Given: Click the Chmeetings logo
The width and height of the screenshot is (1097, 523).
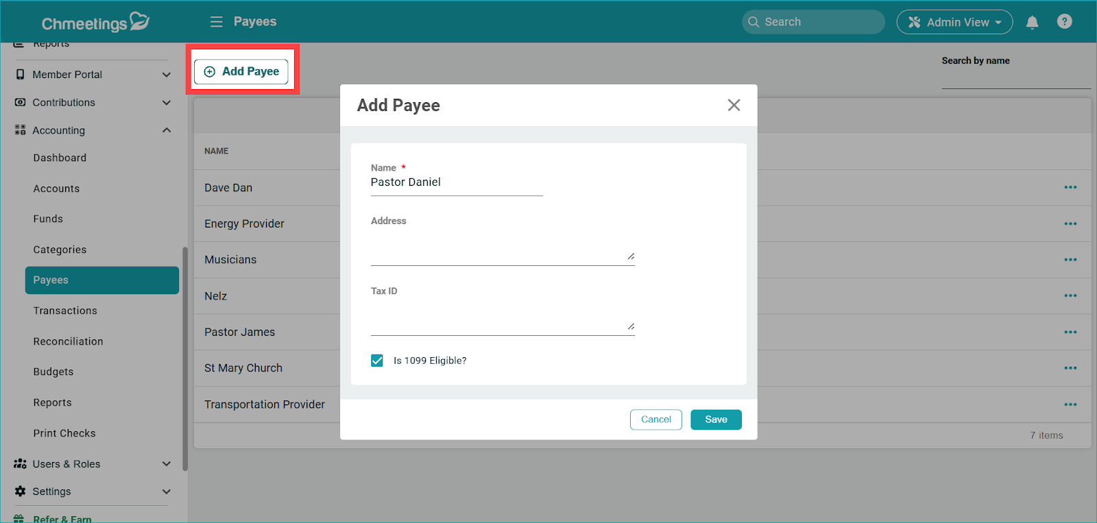Looking at the screenshot, I should coord(95,23).
